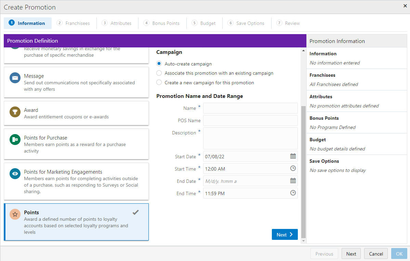
Task: Go to the Budget step tab
Action: (204, 23)
